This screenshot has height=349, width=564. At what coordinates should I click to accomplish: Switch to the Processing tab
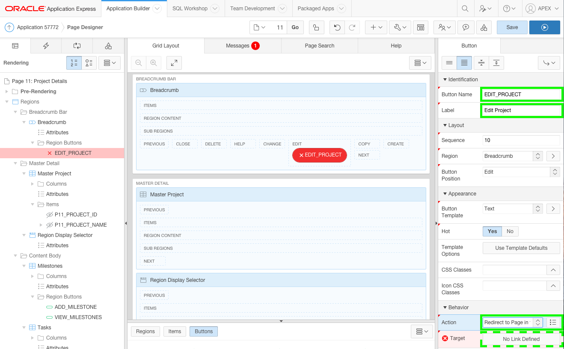77,46
